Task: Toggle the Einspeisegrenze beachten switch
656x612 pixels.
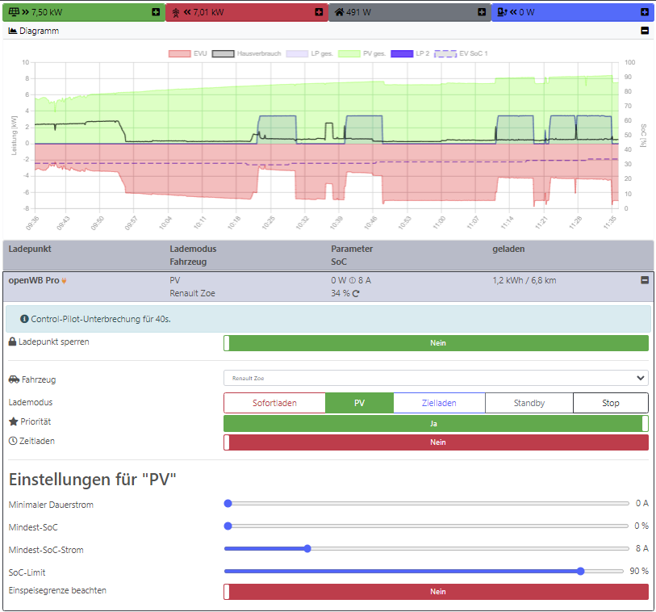Action: coord(436,592)
